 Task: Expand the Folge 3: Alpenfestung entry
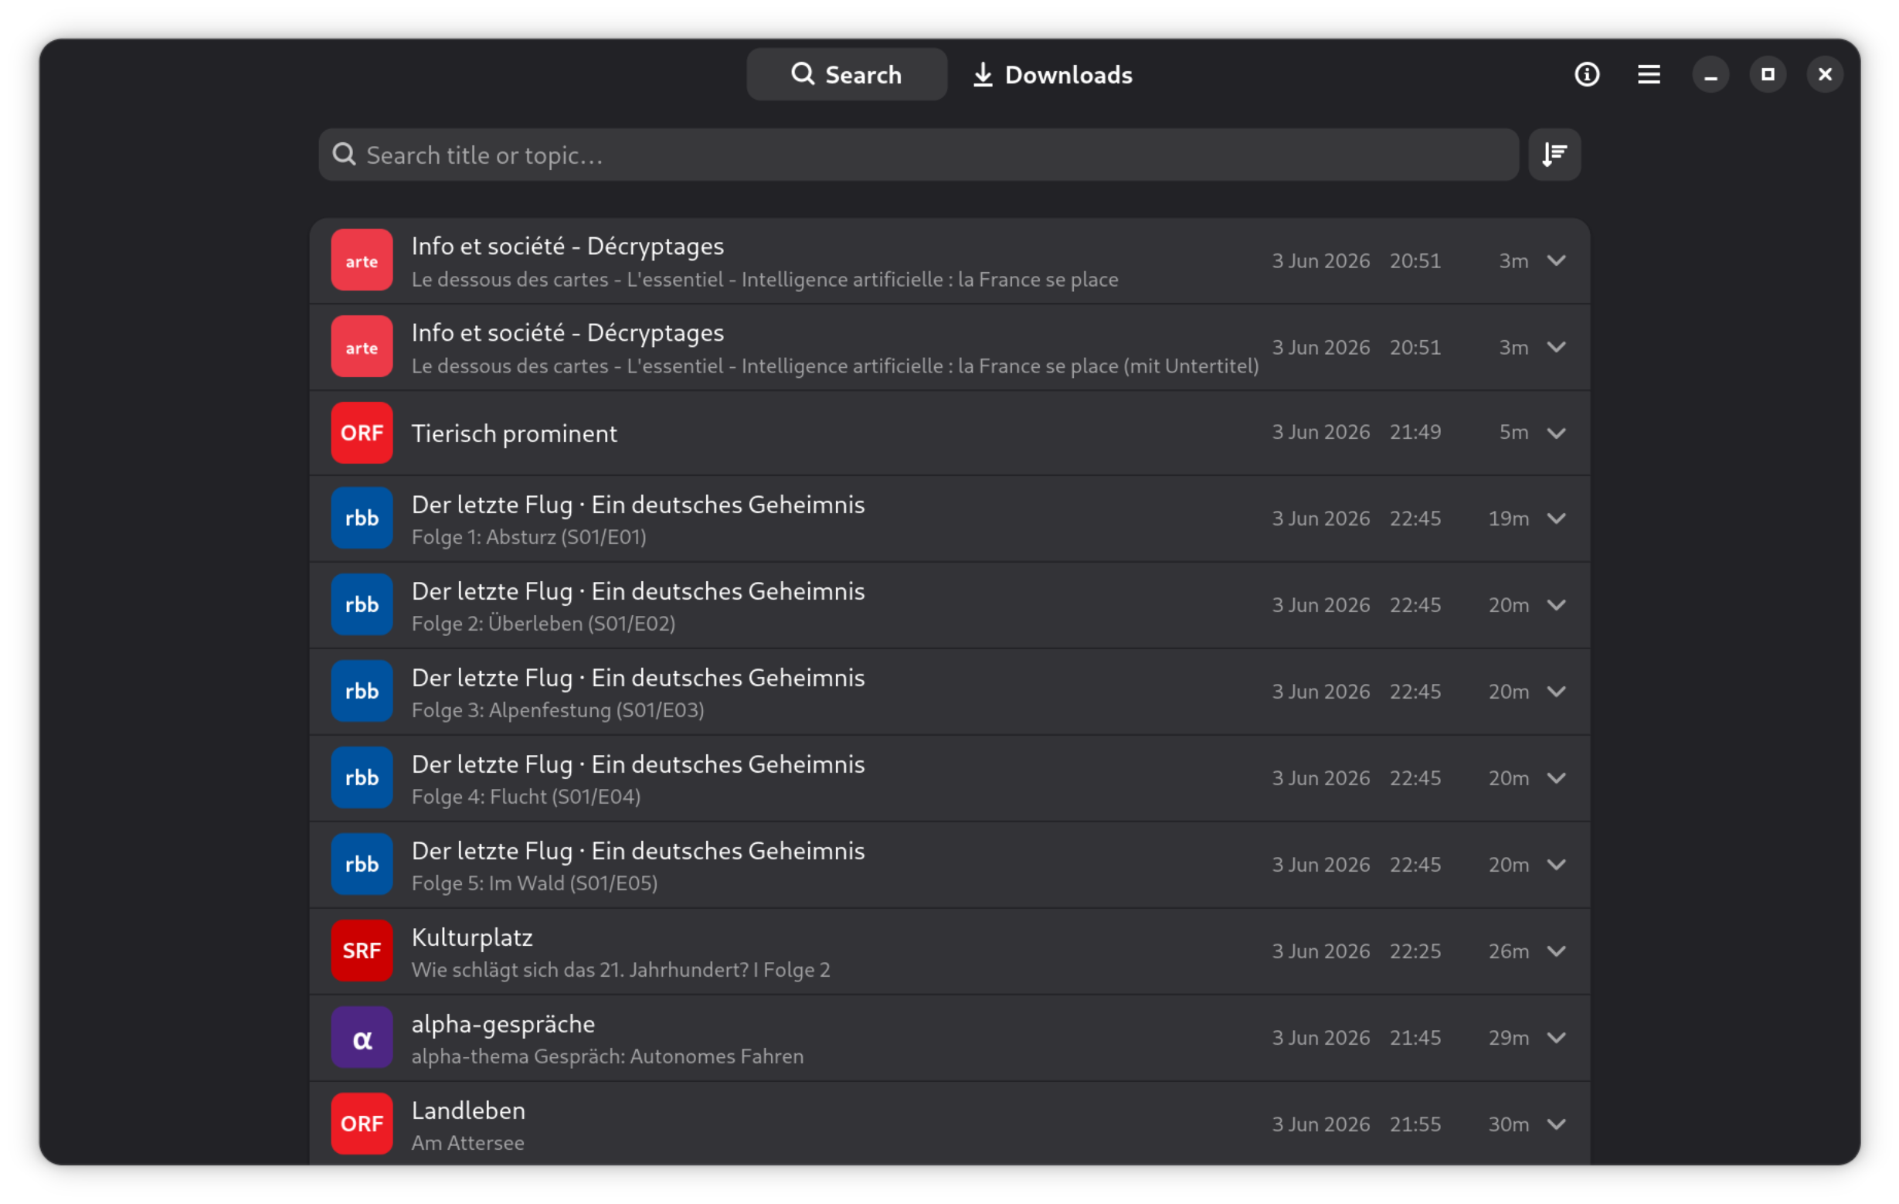point(1556,692)
